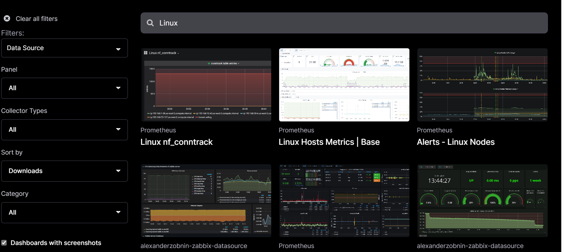Open the Sort by Downloads dropdown

pos(64,171)
